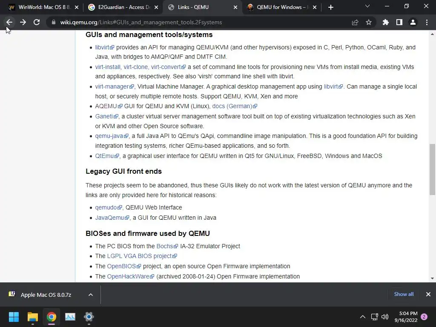436x327 pixels.
Task: Open the Bochs link
Action: [x=167, y=246]
